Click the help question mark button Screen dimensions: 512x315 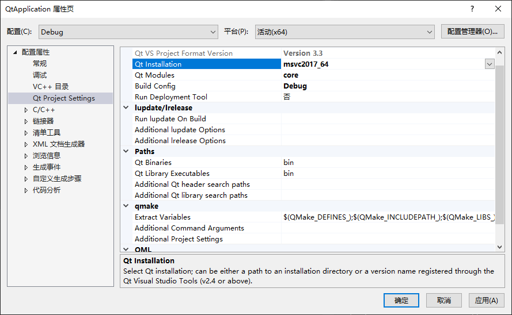click(x=472, y=9)
